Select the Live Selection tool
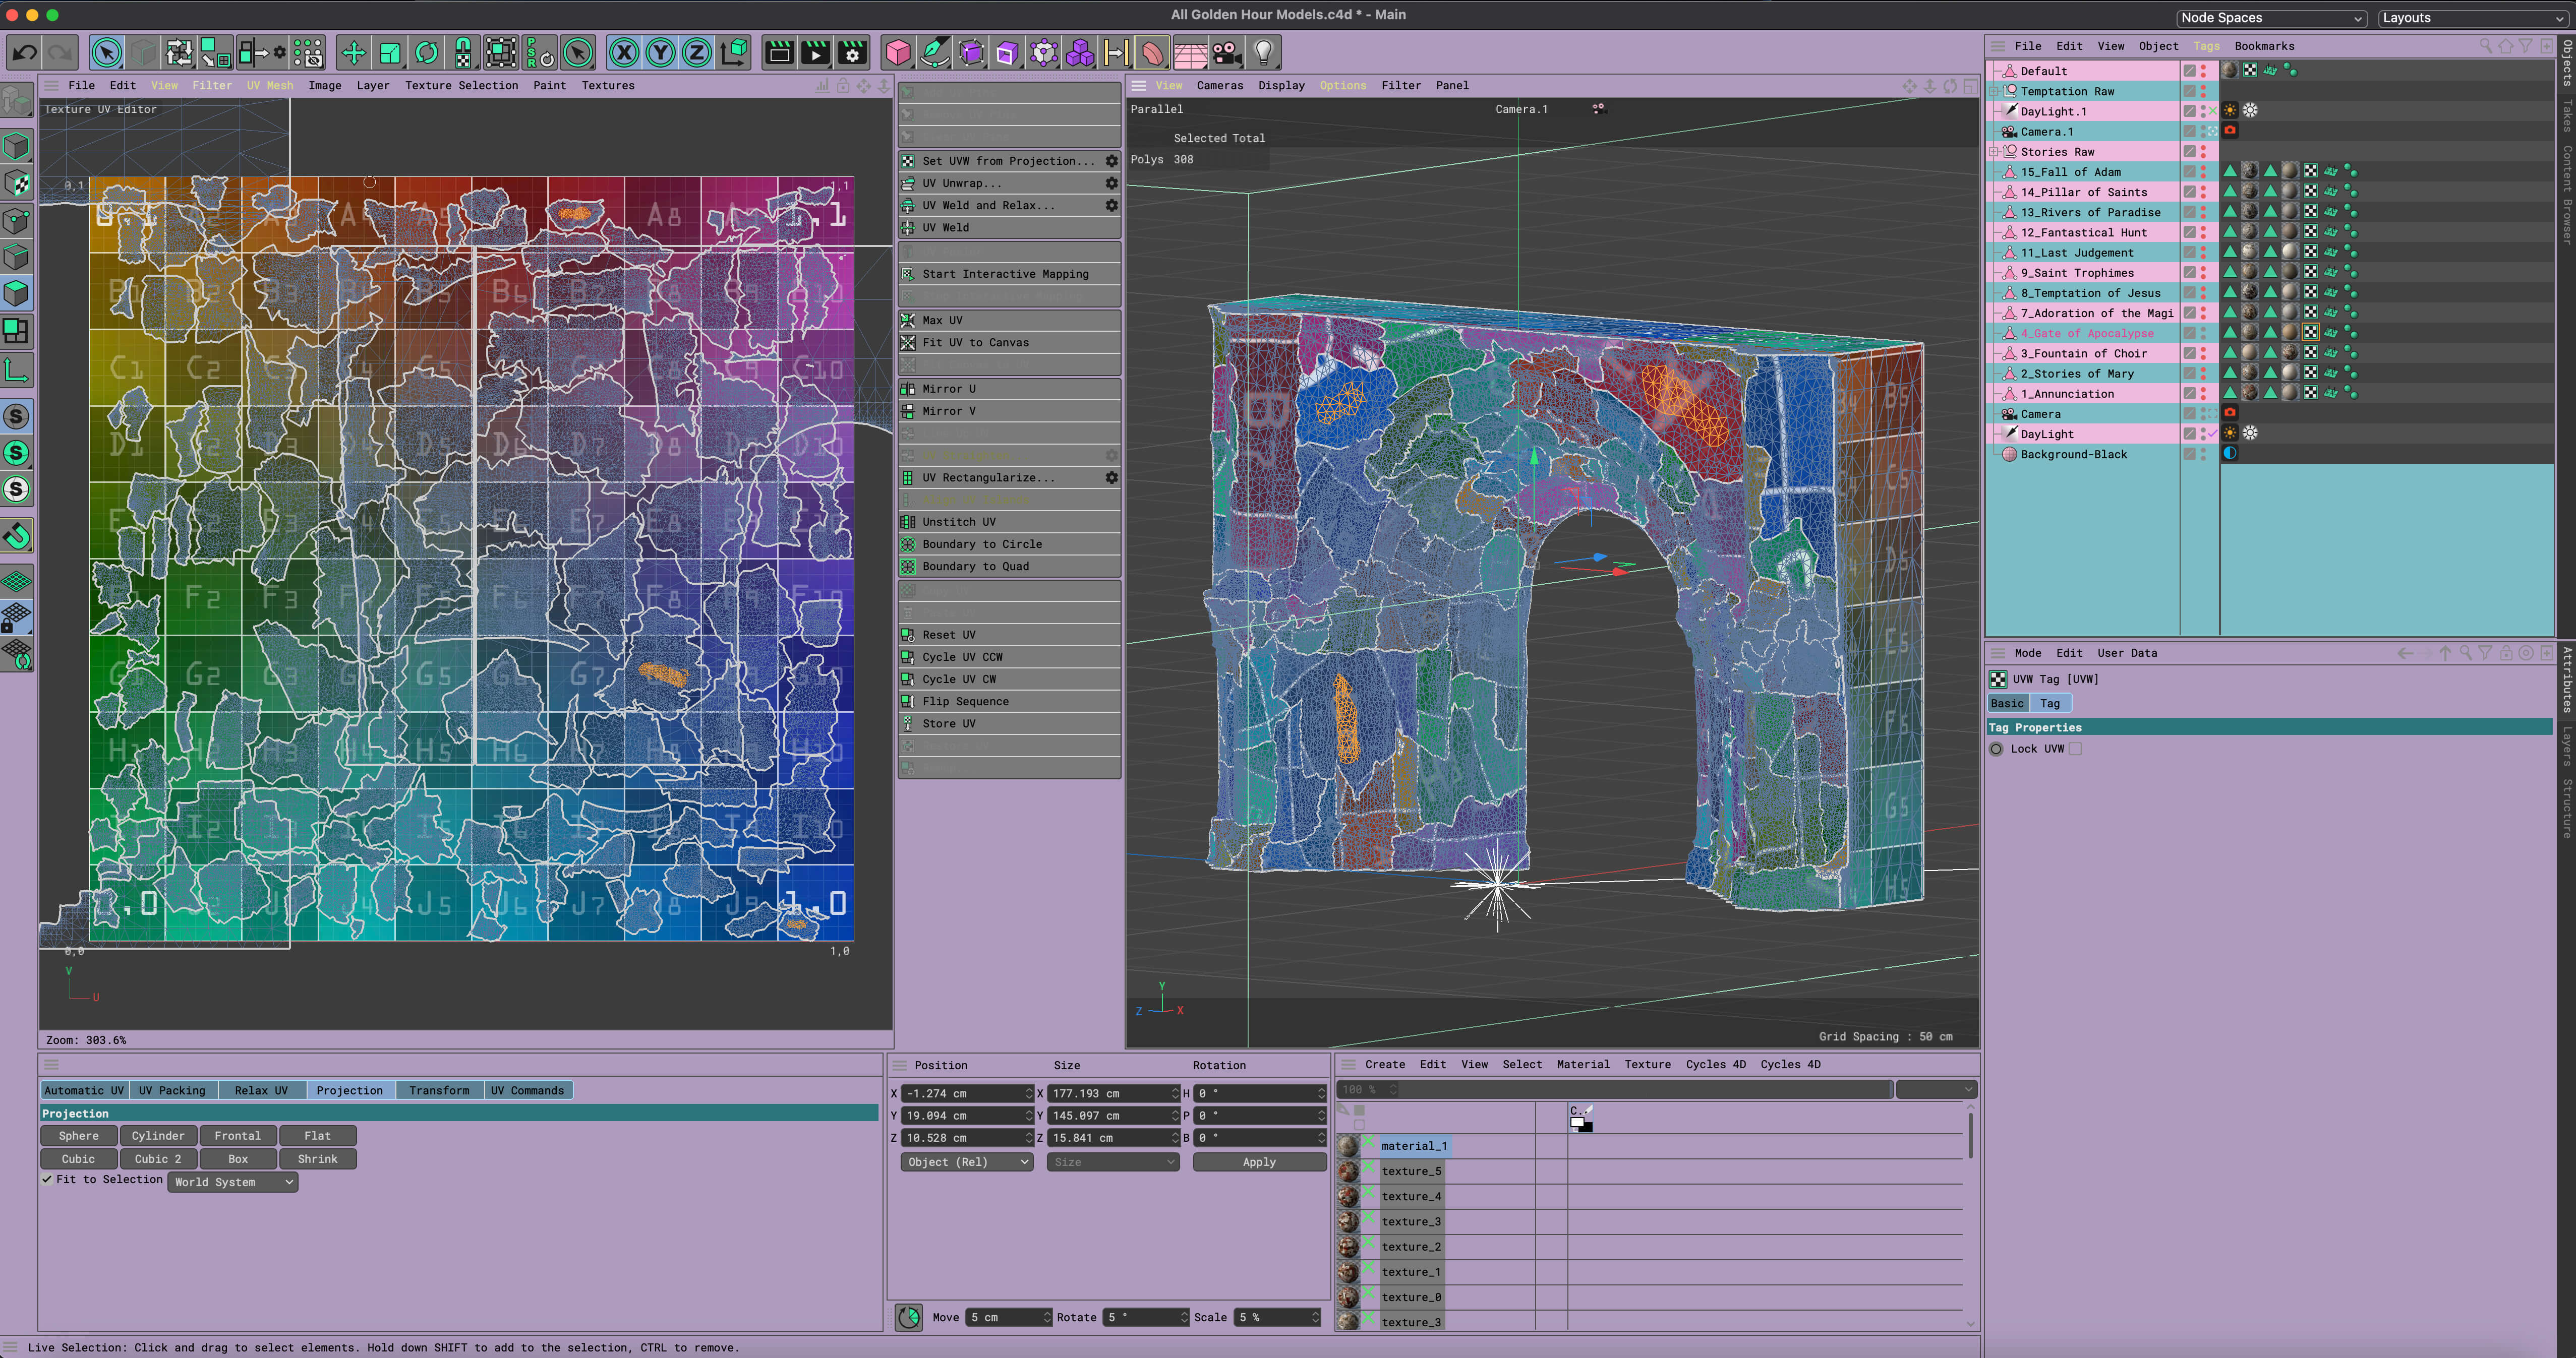This screenshot has width=2576, height=1358. click(107, 52)
